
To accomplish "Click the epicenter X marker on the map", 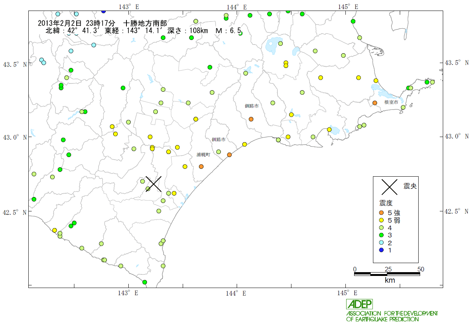I will [153, 184].
